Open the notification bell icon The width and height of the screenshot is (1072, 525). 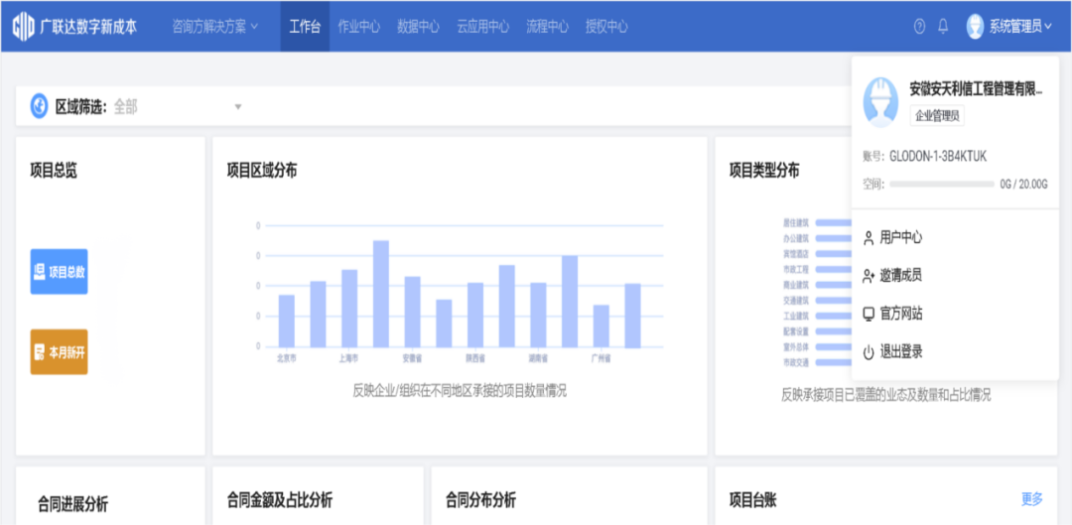click(x=943, y=27)
